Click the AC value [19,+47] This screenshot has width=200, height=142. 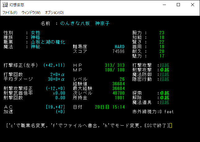click(55, 107)
